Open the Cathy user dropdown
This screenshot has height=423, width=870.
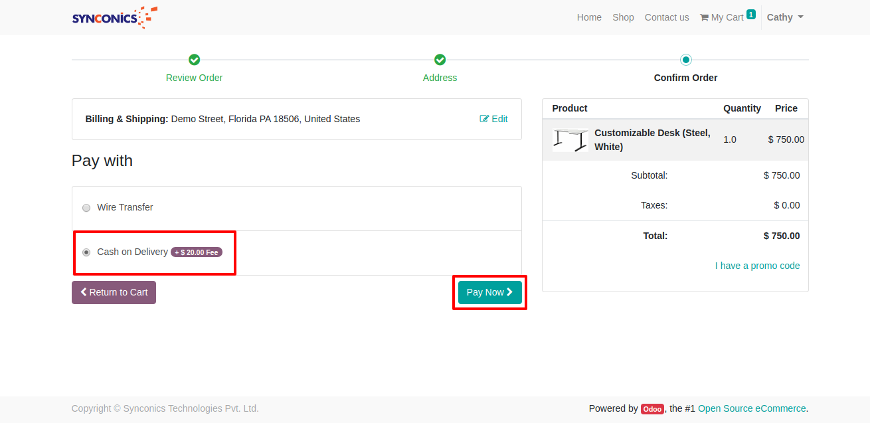(x=784, y=17)
